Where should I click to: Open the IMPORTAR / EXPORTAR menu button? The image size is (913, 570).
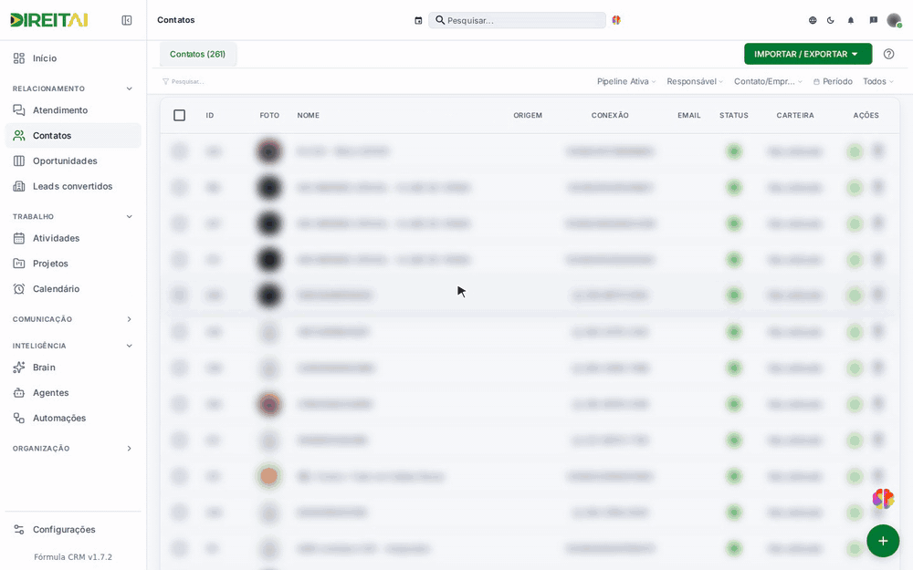pyautogui.click(x=808, y=54)
